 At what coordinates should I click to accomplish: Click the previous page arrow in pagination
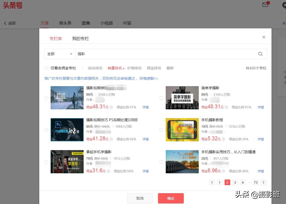point(212,182)
